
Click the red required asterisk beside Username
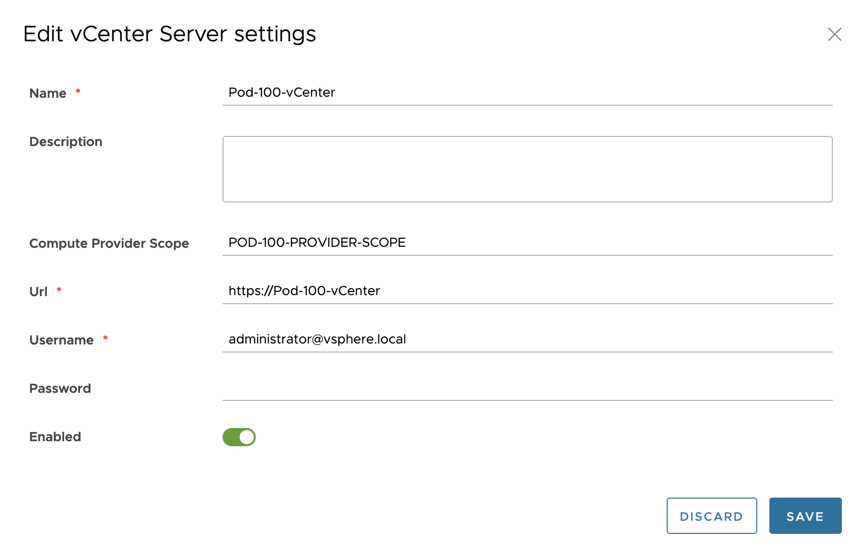[105, 338]
